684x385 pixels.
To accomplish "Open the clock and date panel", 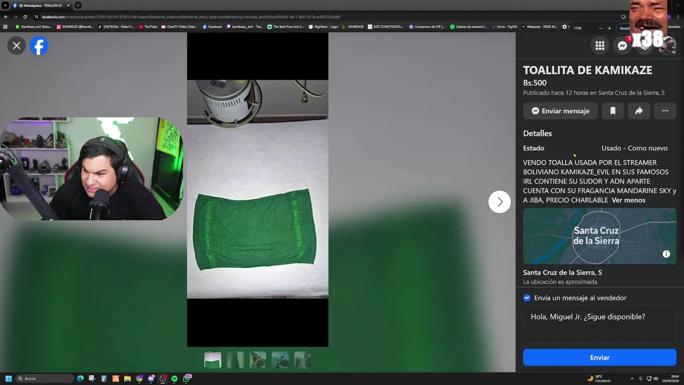I will click(671, 379).
